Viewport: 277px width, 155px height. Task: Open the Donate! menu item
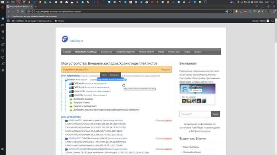[197, 52]
